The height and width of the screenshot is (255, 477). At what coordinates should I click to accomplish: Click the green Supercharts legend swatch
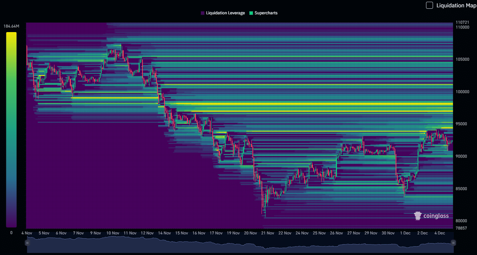pos(251,13)
